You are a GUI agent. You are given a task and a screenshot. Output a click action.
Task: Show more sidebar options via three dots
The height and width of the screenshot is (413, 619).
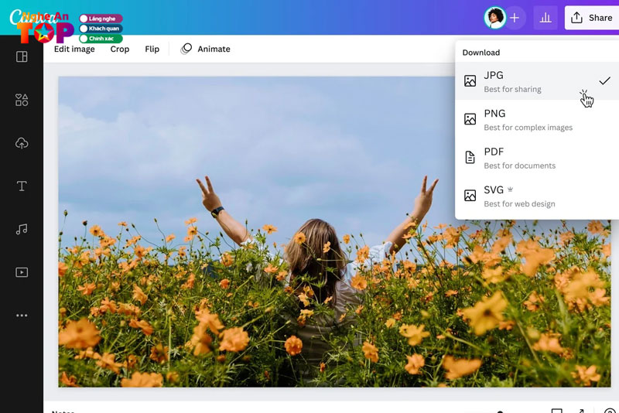click(x=22, y=316)
